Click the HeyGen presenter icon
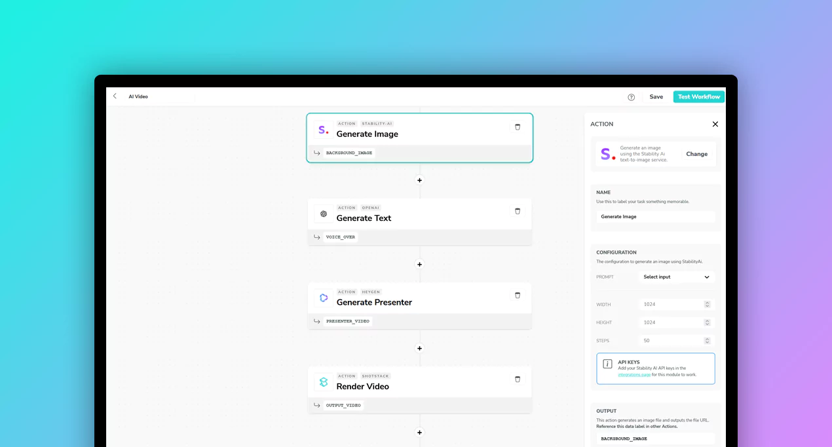Screen dimensions: 832x447 point(324,298)
